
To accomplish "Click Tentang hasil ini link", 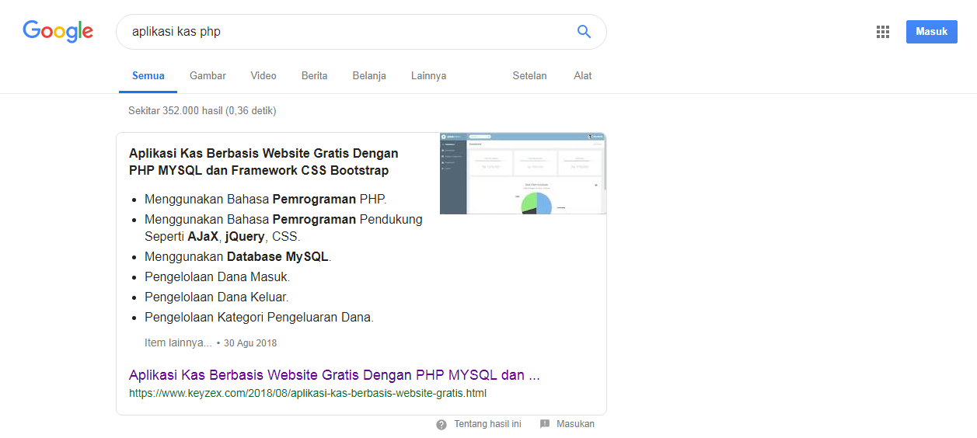I will tap(487, 424).
